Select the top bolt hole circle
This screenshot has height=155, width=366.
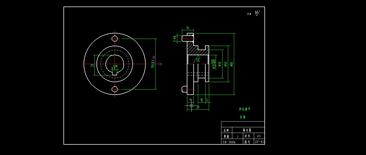point(115,38)
